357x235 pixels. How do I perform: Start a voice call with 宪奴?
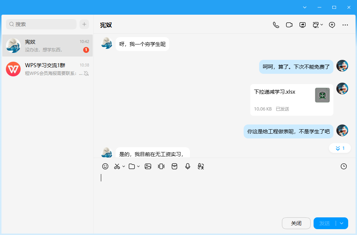pos(276,25)
